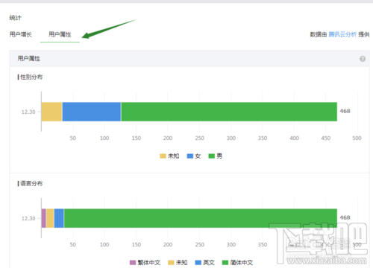Toggle 未知 legend in language chart
This screenshot has width=373, height=268.
[x=178, y=262]
